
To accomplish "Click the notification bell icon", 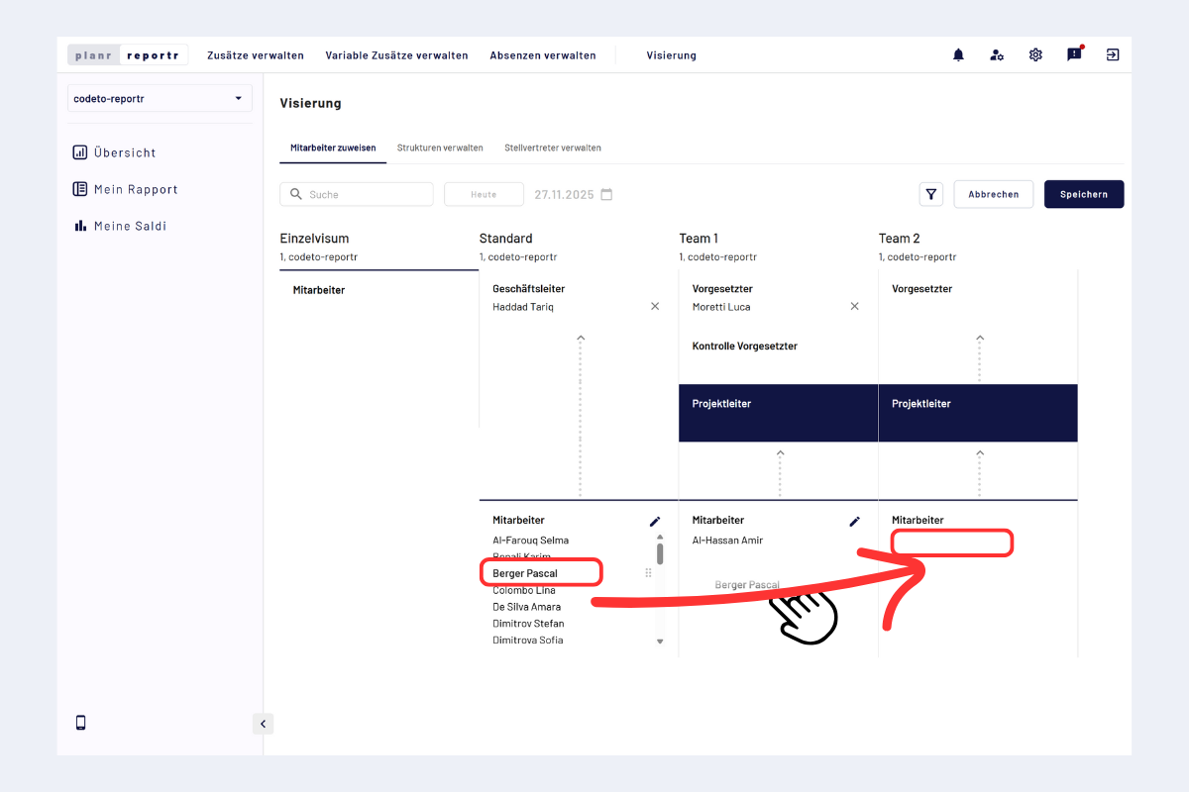I will (958, 55).
